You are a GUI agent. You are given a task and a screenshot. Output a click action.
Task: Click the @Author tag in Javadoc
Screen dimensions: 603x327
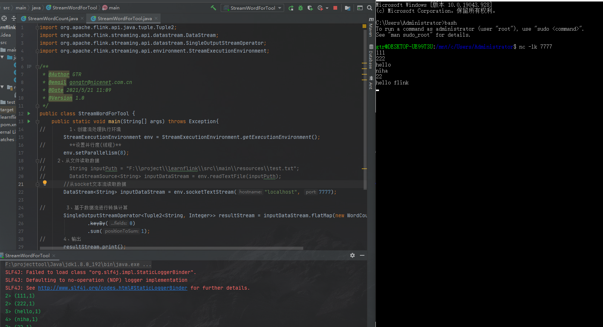(x=59, y=74)
